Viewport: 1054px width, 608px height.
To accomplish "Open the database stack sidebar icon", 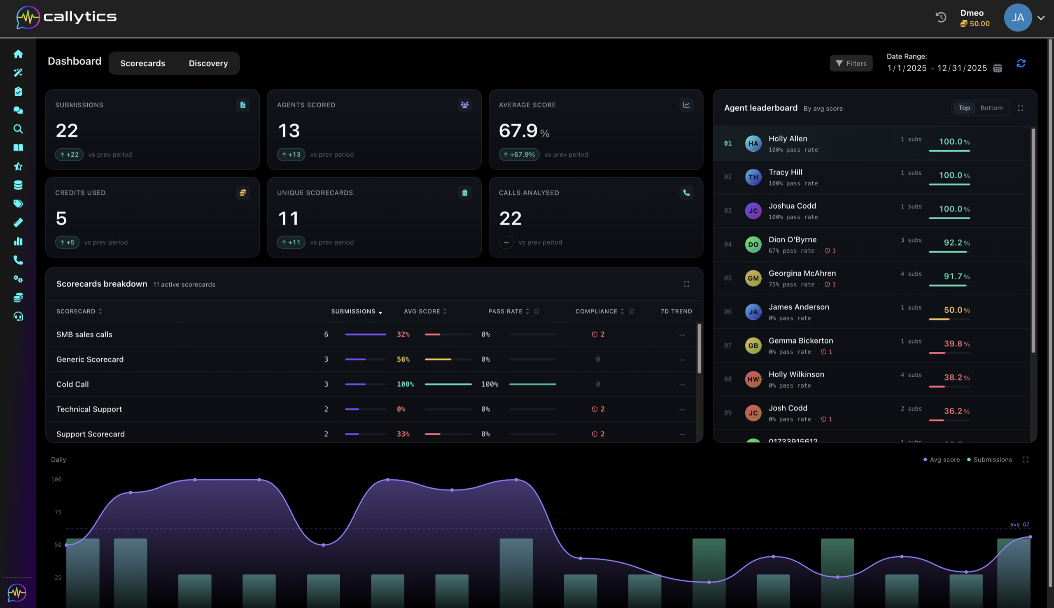I will click(18, 185).
